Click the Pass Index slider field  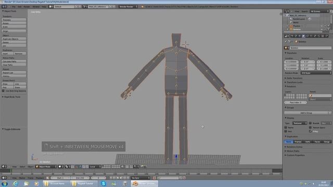tap(296, 102)
